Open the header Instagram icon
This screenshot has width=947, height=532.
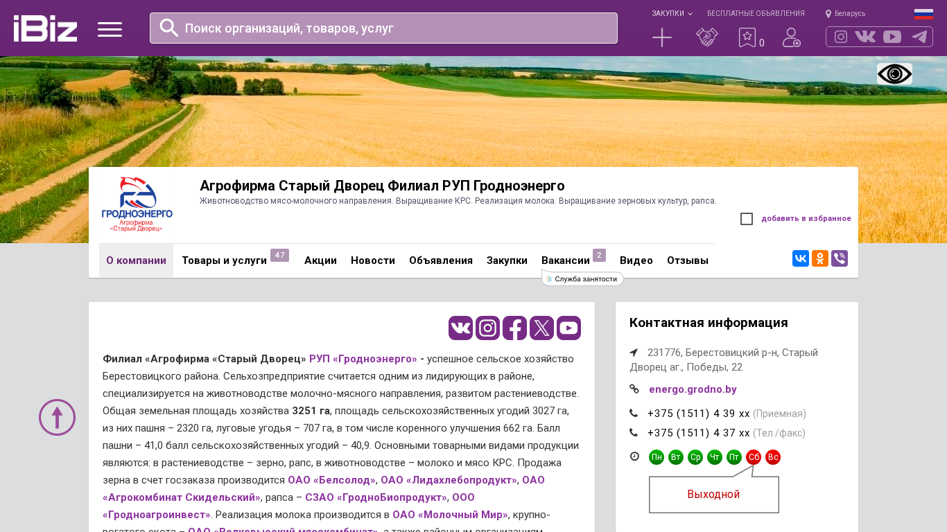click(x=841, y=37)
